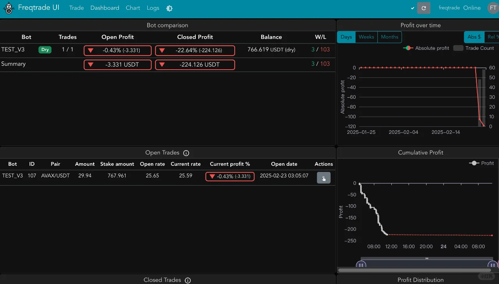
Task: Click the Summary closed profit -224.126 USDT
Action: [x=195, y=65]
